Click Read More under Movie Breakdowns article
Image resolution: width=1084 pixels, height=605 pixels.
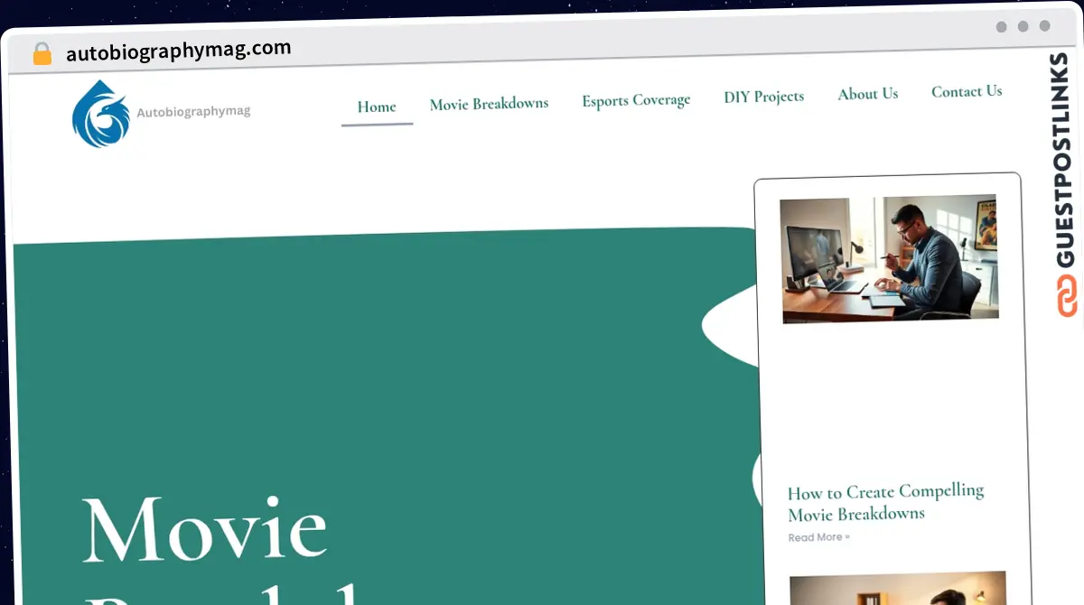pos(818,537)
